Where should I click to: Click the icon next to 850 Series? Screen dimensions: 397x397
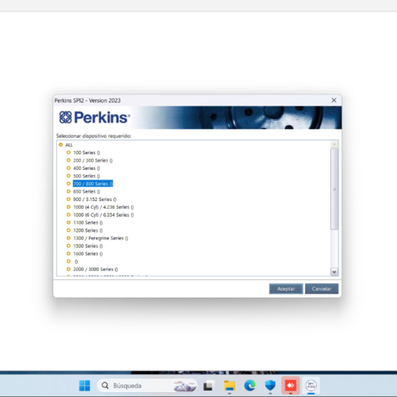point(68,191)
